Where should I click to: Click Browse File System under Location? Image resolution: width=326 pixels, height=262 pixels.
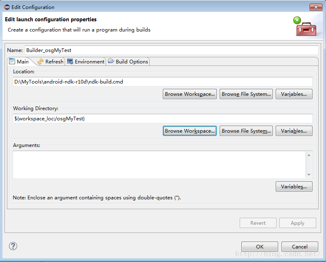pos(246,94)
